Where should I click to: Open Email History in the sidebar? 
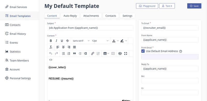pyautogui.click(x=18, y=34)
